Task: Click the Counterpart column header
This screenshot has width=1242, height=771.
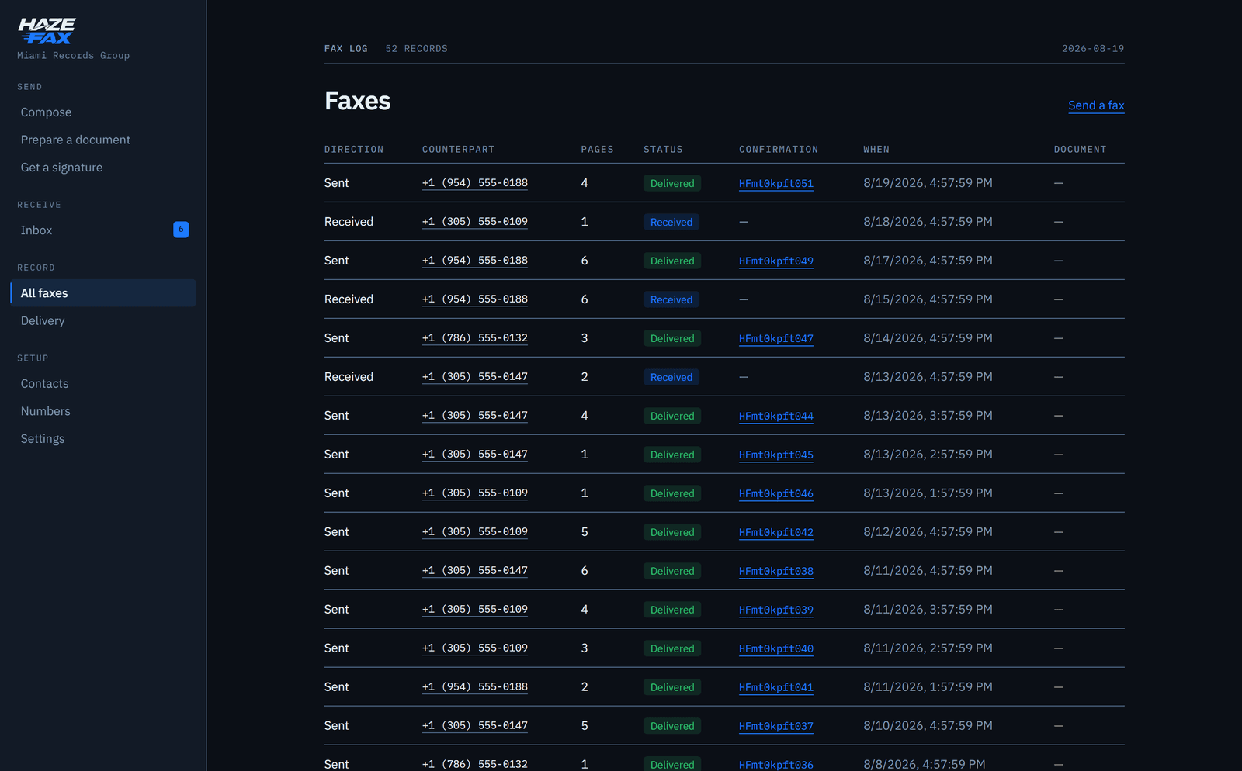Action: [458, 150]
